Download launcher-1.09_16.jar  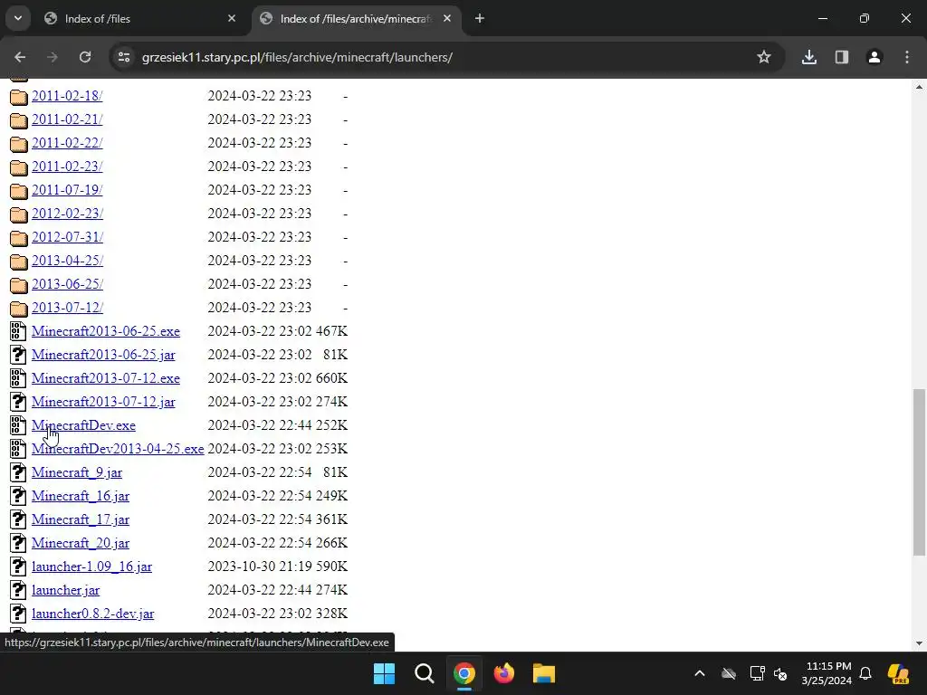pyautogui.click(x=91, y=566)
